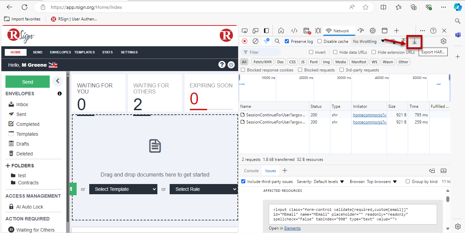Viewport: 465px width, 233px height.
Task: Uncheck Include third-party issues
Action: tap(243, 181)
